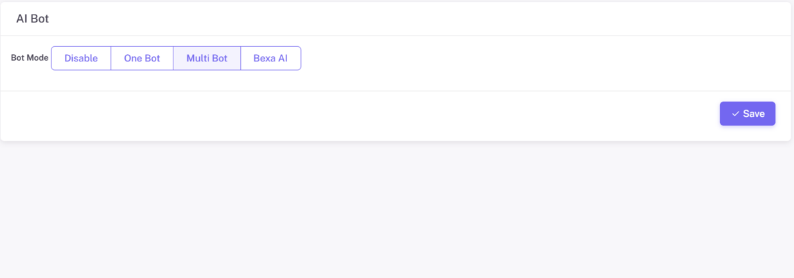794x278 pixels.
Task: Select the Disable bot mode option
Action: point(81,58)
